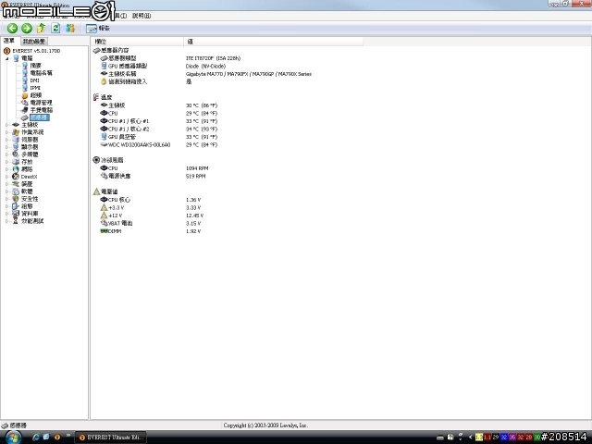
Task: Select the DMI tree item
Action: [x=34, y=80]
